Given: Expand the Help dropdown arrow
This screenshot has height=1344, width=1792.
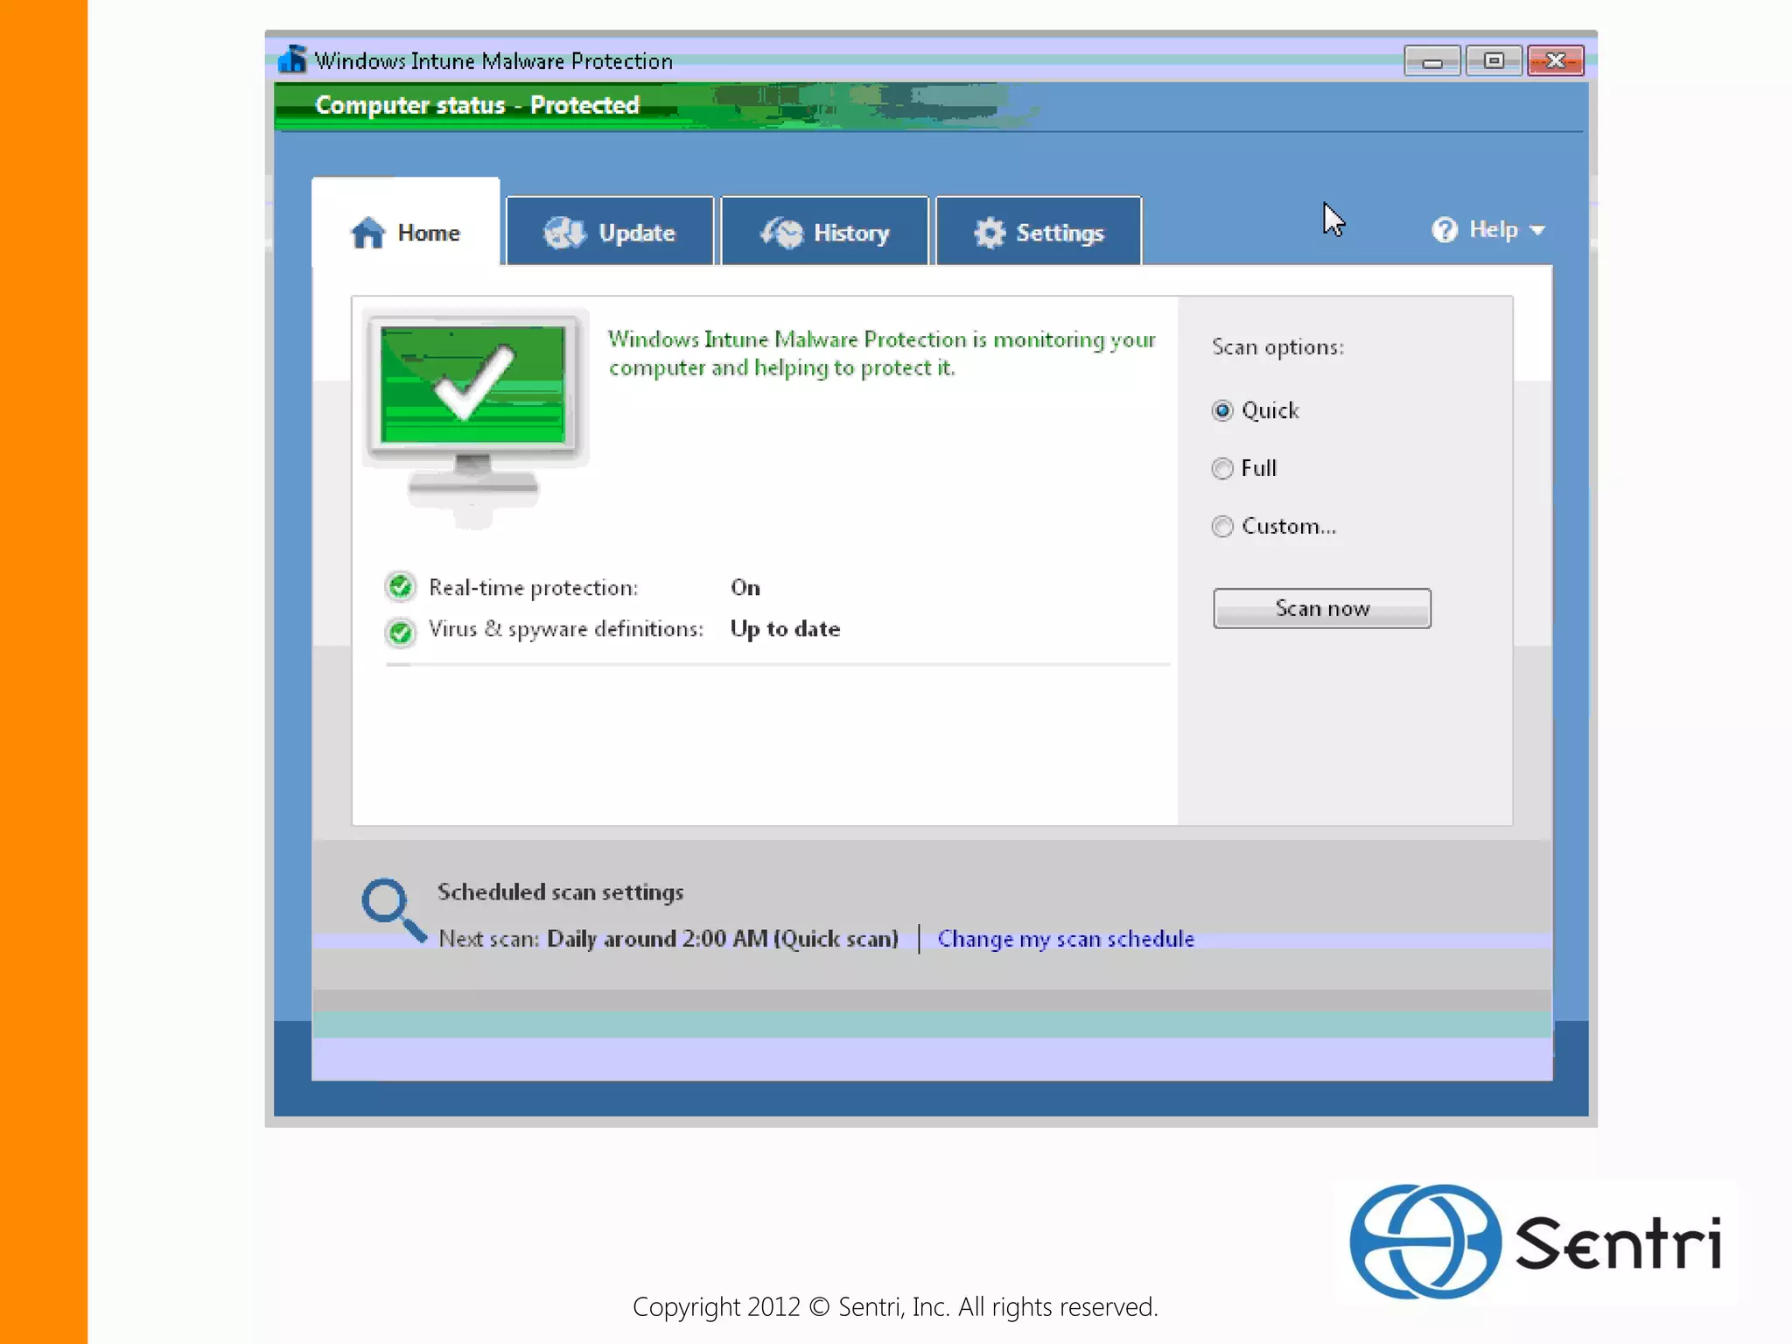Looking at the screenshot, I should click(x=1537, y=231).
